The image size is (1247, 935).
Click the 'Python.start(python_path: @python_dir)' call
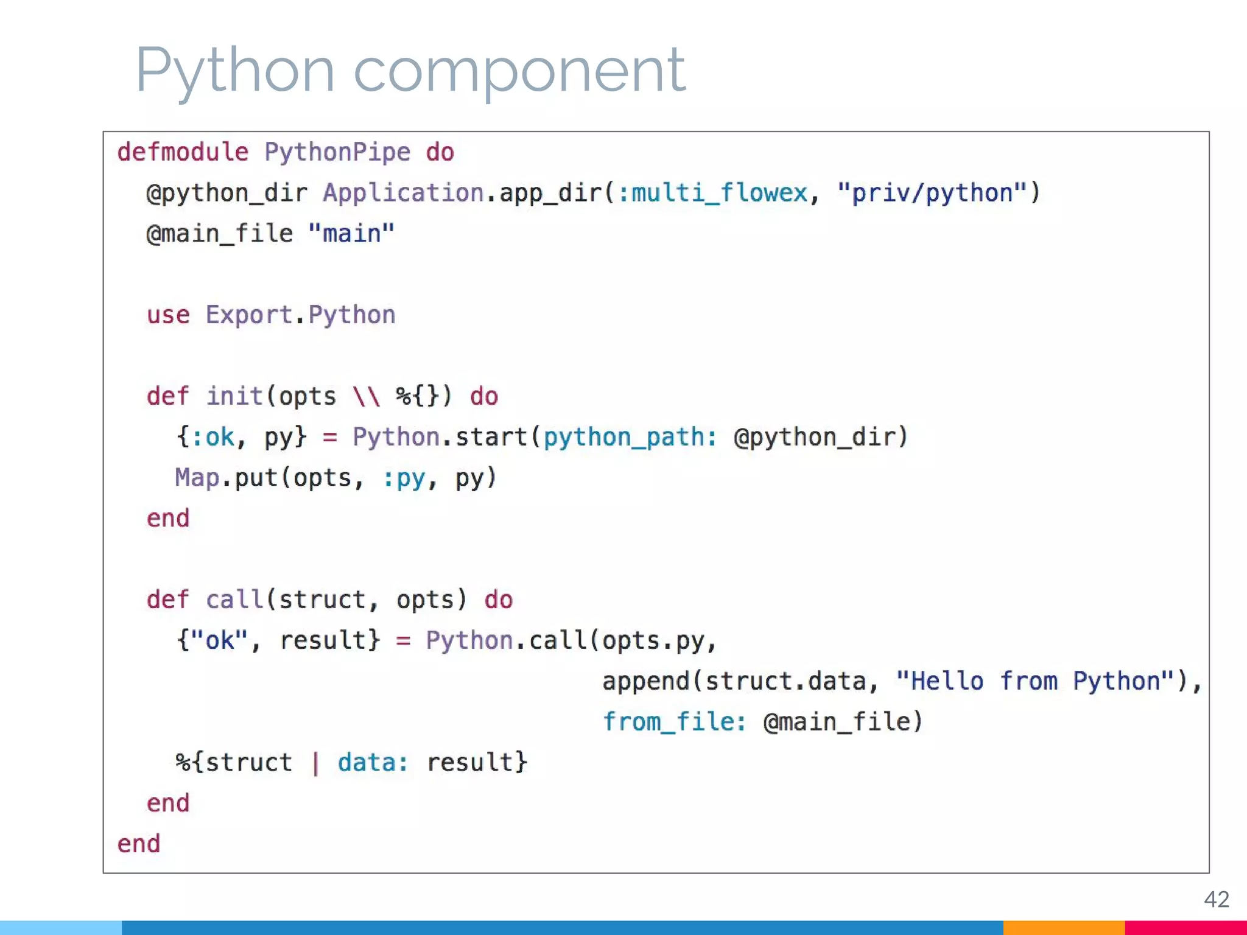coord(630,437)
